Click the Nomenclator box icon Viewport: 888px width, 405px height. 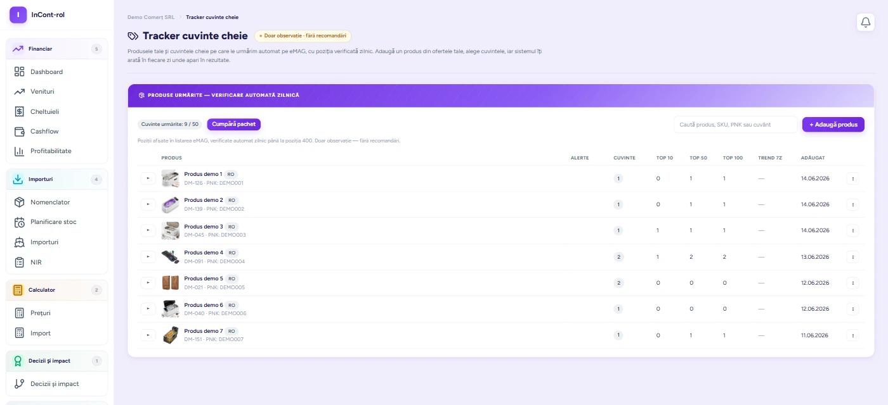click(x=19, y=202)
